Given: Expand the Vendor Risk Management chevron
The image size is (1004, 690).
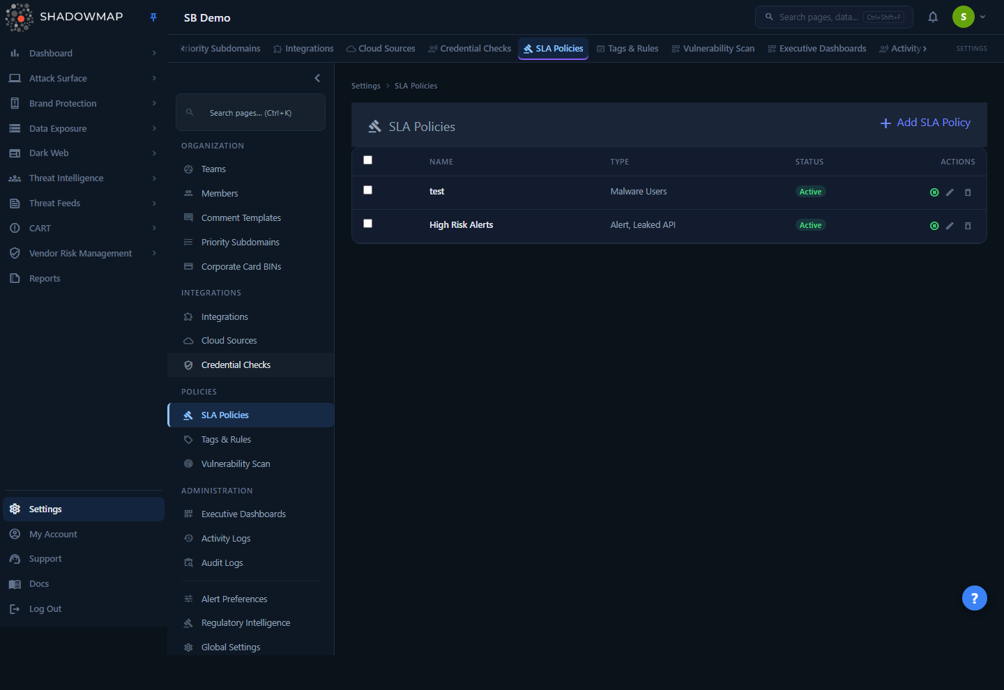Looking at the screenshot, I should pos(154,253).
